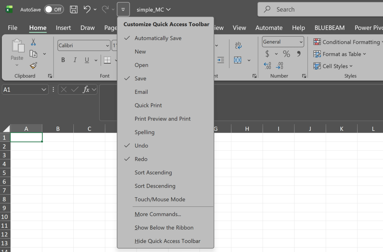This screenshot has height=252, width=383.
Task: Add Open to the Quick Access Toolbar
Action: [x=165, y=65]
